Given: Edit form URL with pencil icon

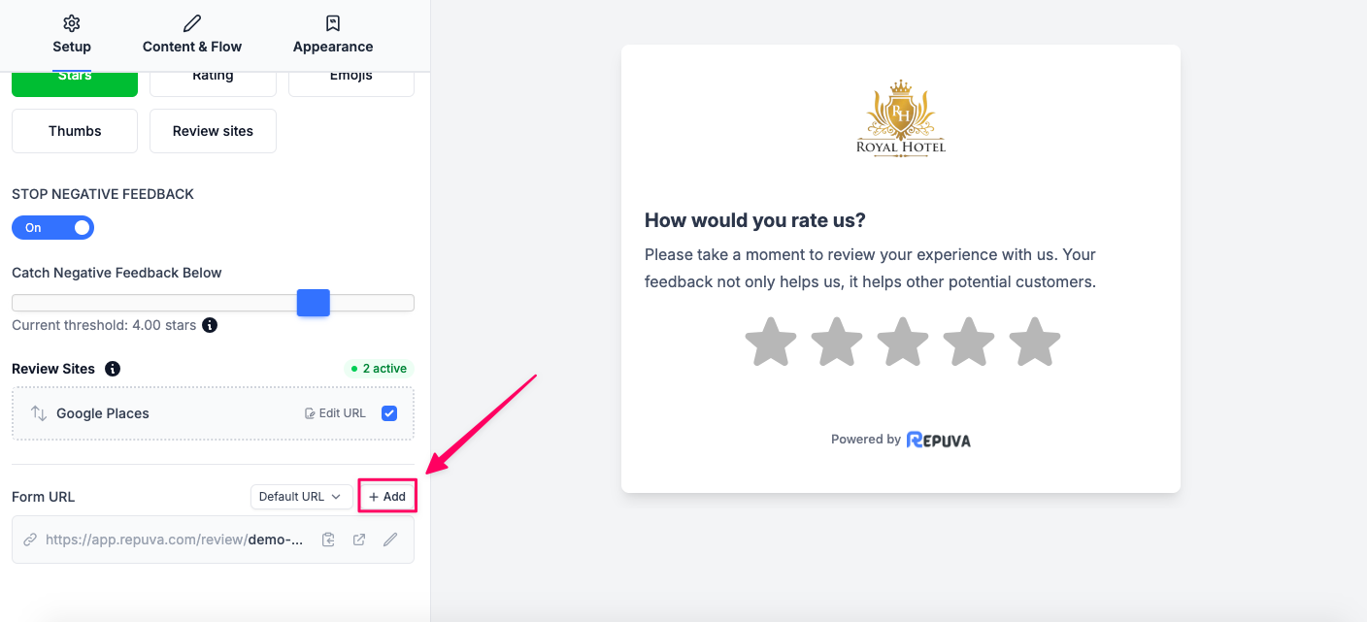Looking at the screenshot, I should coord(390,540).
